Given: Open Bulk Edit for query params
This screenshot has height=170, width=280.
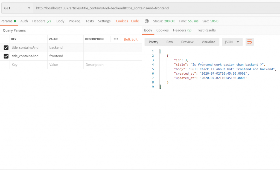Looking at the screenshot, I should (x=131, y=39).
